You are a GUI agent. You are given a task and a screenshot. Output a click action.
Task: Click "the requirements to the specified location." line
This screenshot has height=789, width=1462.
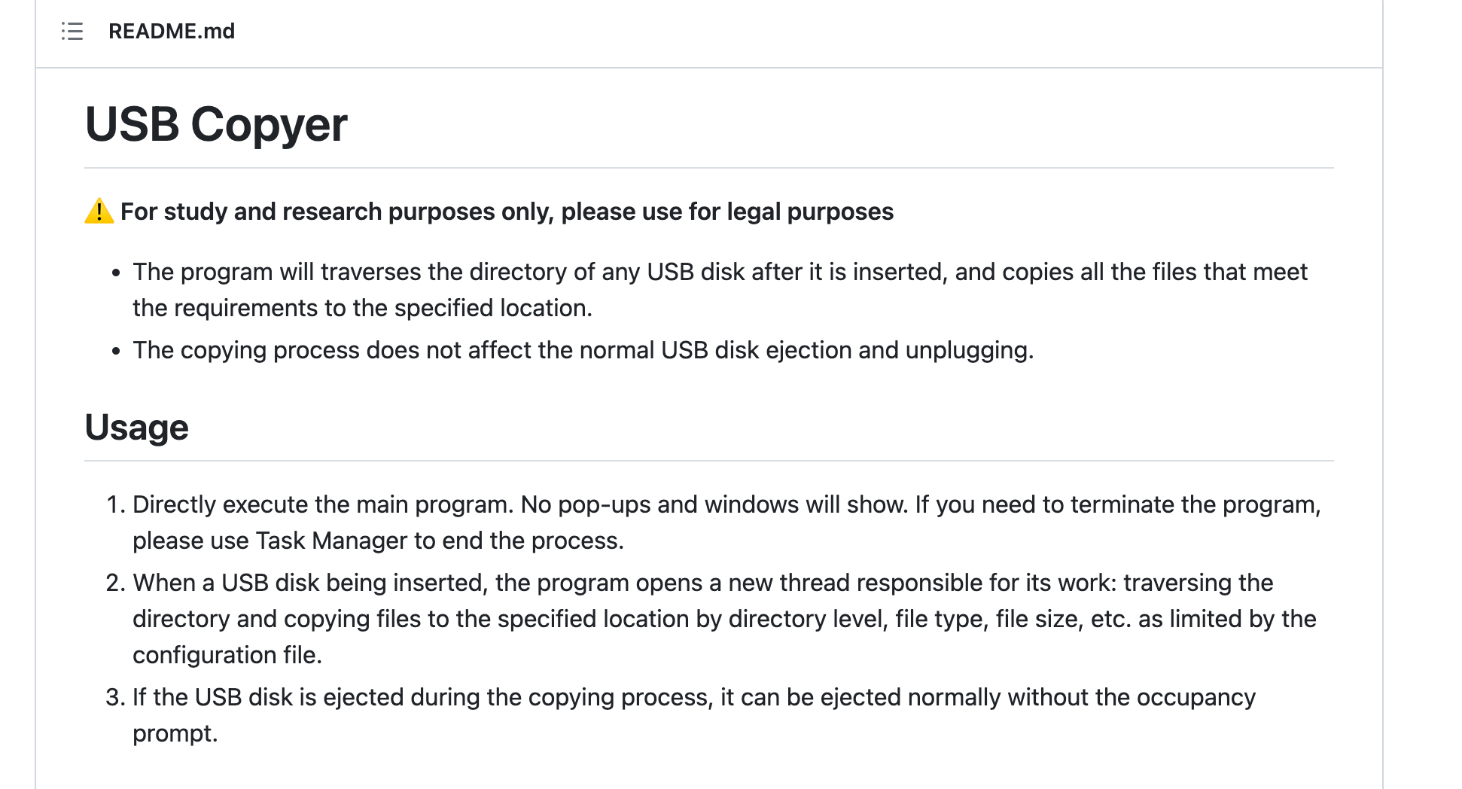362,308
